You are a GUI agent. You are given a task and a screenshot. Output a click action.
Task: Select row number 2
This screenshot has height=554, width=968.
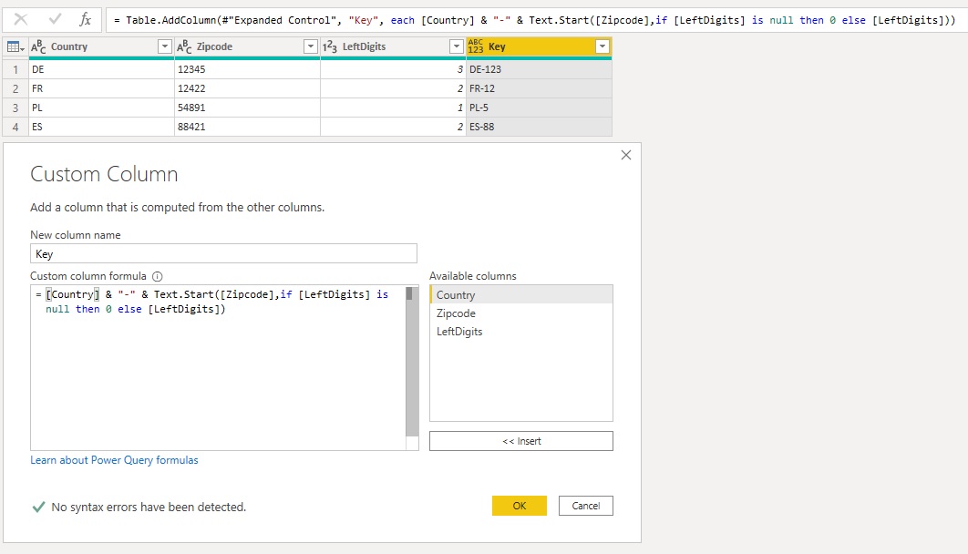pyautogui.click(x=15, y=88)
